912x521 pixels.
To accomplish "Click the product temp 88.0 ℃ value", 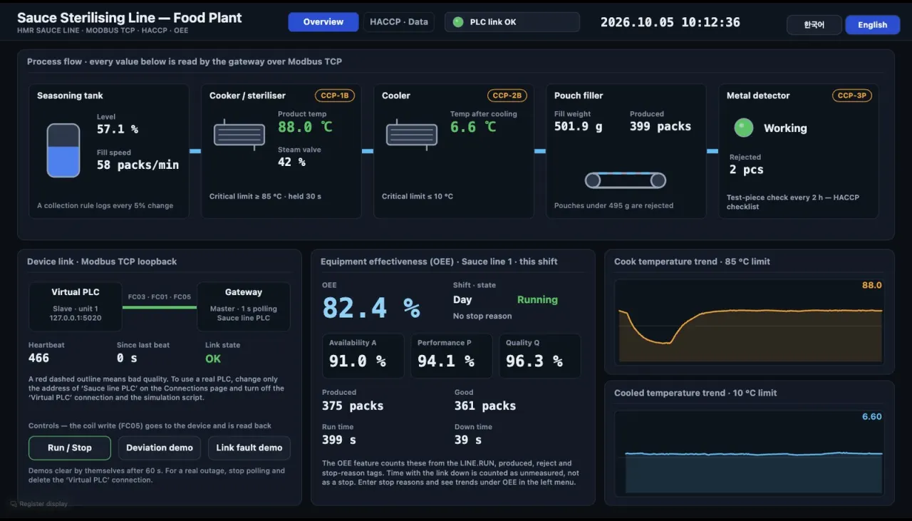I will tap(305, 127).
